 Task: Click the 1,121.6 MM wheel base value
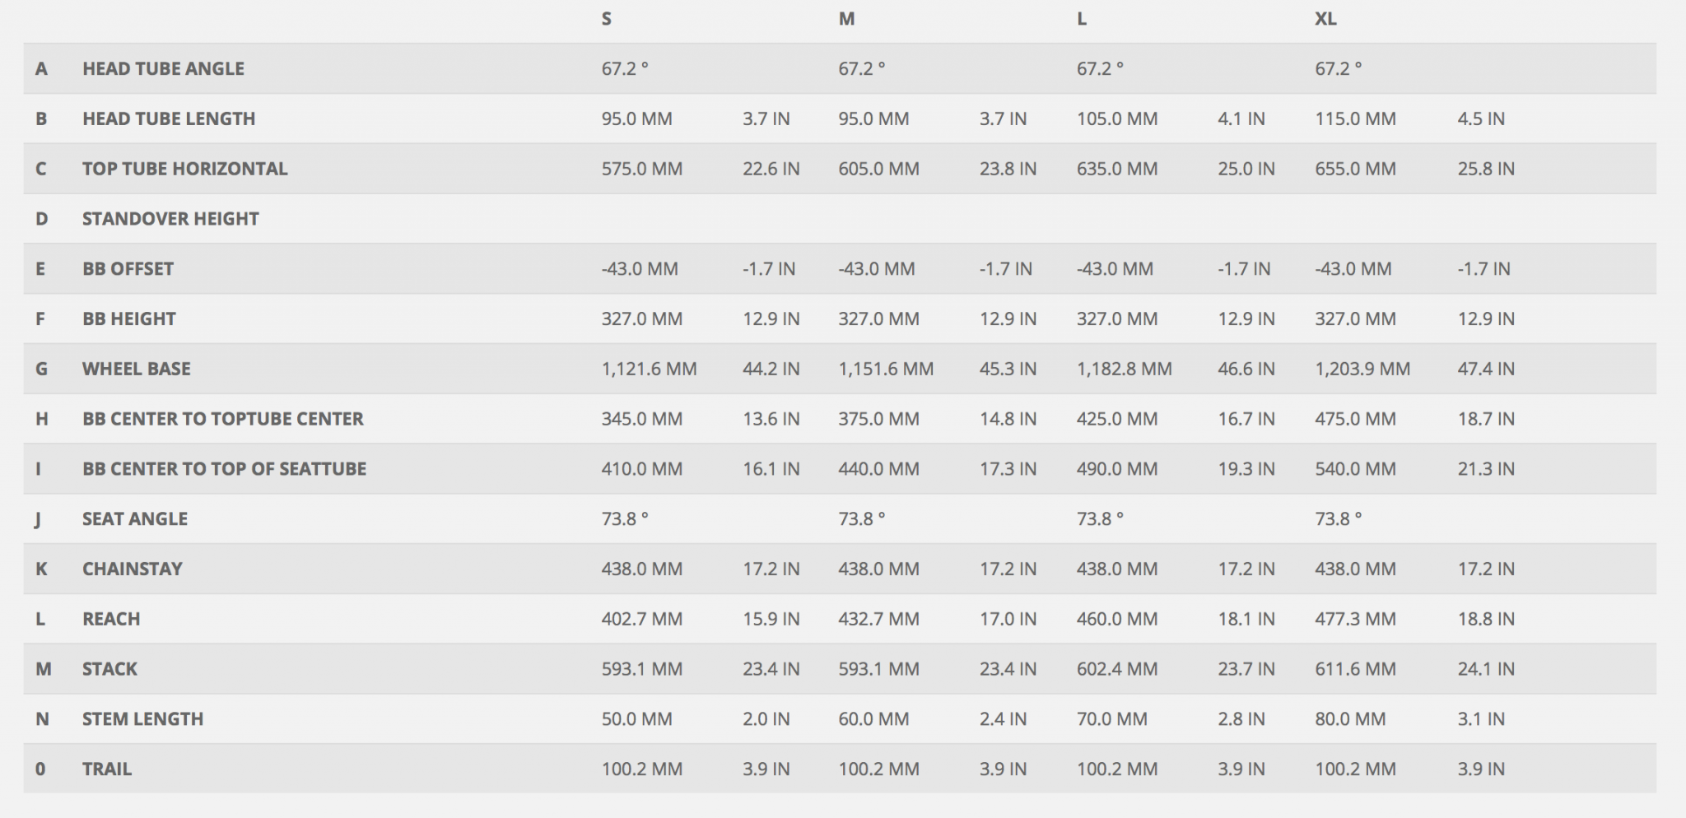point(649,369)
